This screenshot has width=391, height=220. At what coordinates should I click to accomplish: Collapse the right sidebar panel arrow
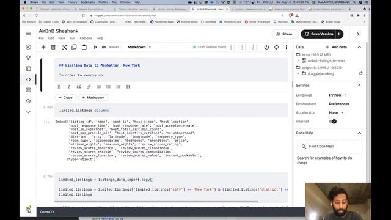[x=359, y=34]
